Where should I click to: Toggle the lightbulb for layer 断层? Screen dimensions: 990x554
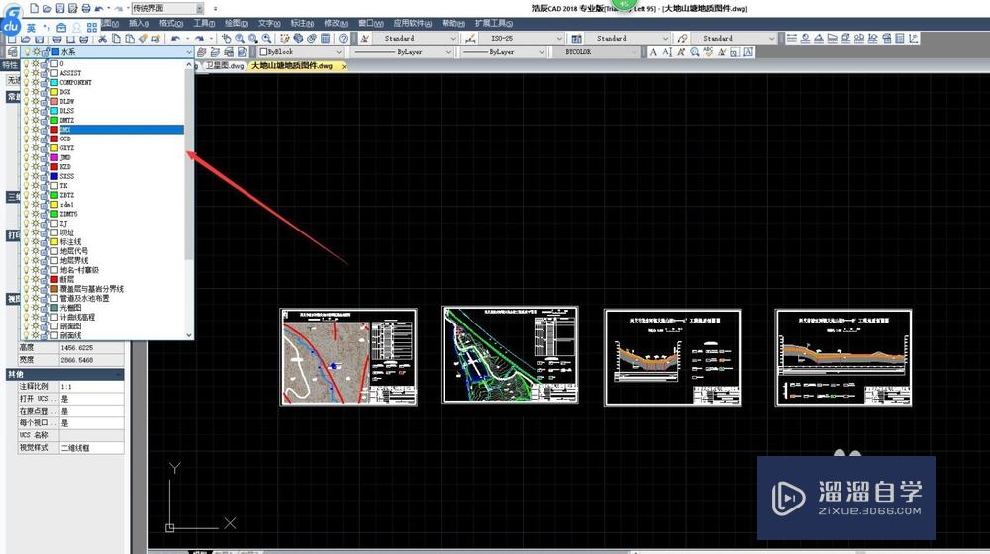click(x=27, y=280)
